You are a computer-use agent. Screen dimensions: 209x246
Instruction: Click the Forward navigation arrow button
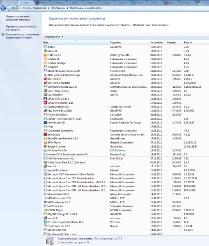(9, 8)
